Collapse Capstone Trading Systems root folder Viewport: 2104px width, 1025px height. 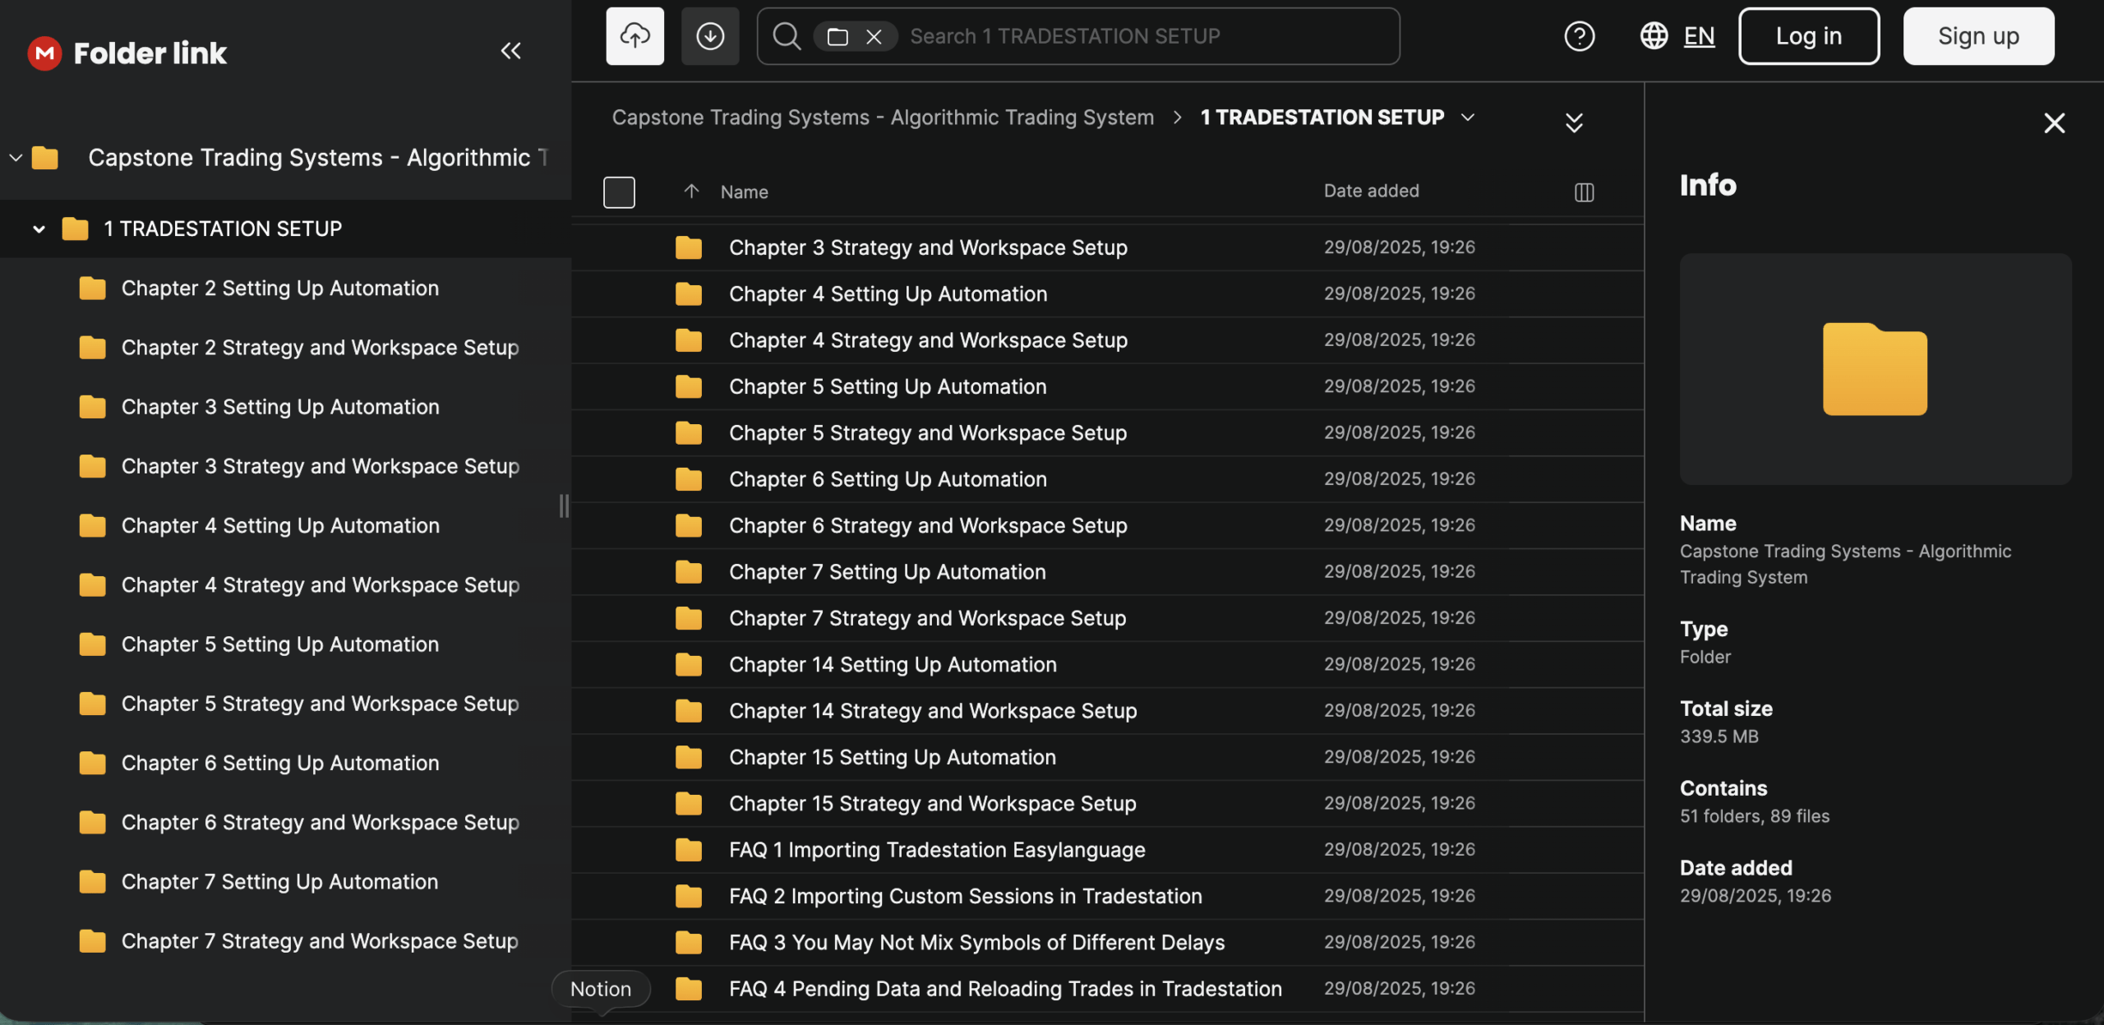(16, 157)
